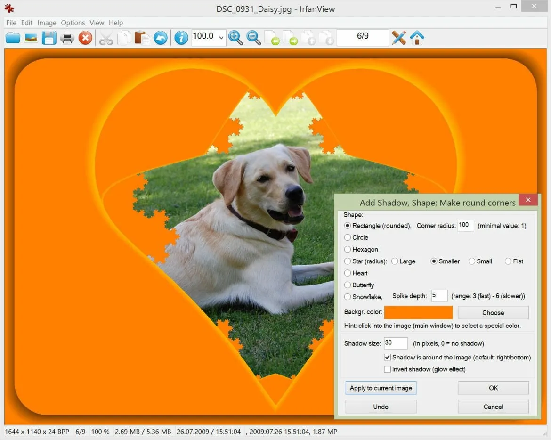Click the scissors Cut icon
The height and width of the screenshot is (440, 551).
coord(106,38)
